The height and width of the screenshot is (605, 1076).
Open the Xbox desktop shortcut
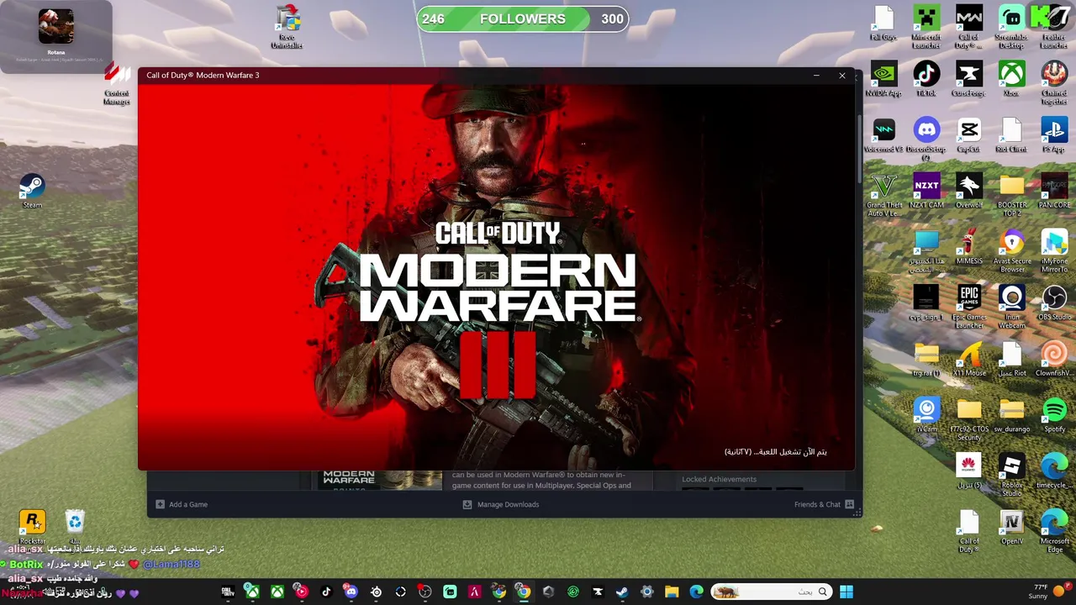click(1011, 79)
